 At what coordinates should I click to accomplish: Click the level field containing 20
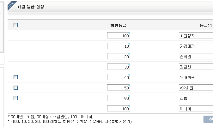point(119,56)
